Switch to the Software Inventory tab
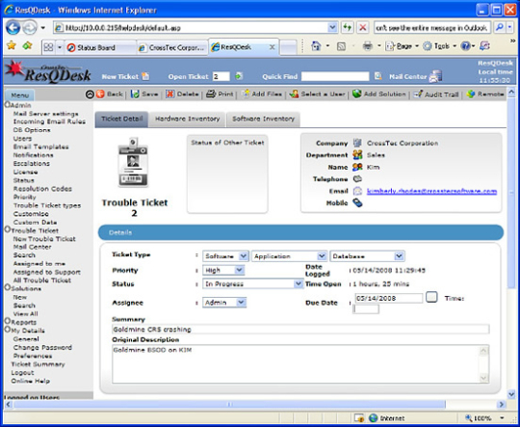The width and height of the screenshot is (520, 427). click(x=263, y=119)
